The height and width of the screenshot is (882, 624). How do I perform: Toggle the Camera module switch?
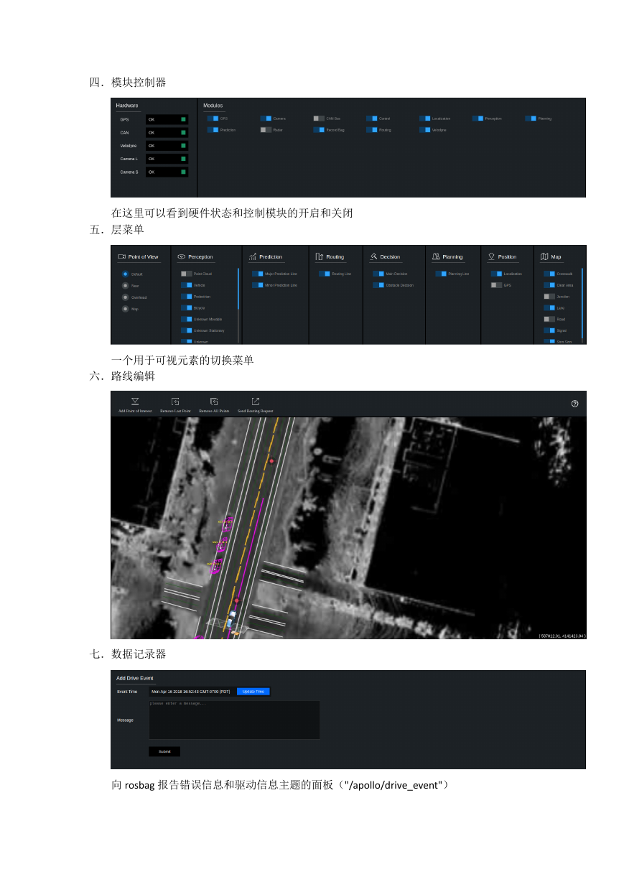pyautogui.click(x=266, y=118)
